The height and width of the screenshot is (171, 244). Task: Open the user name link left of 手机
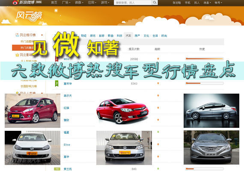177,3
